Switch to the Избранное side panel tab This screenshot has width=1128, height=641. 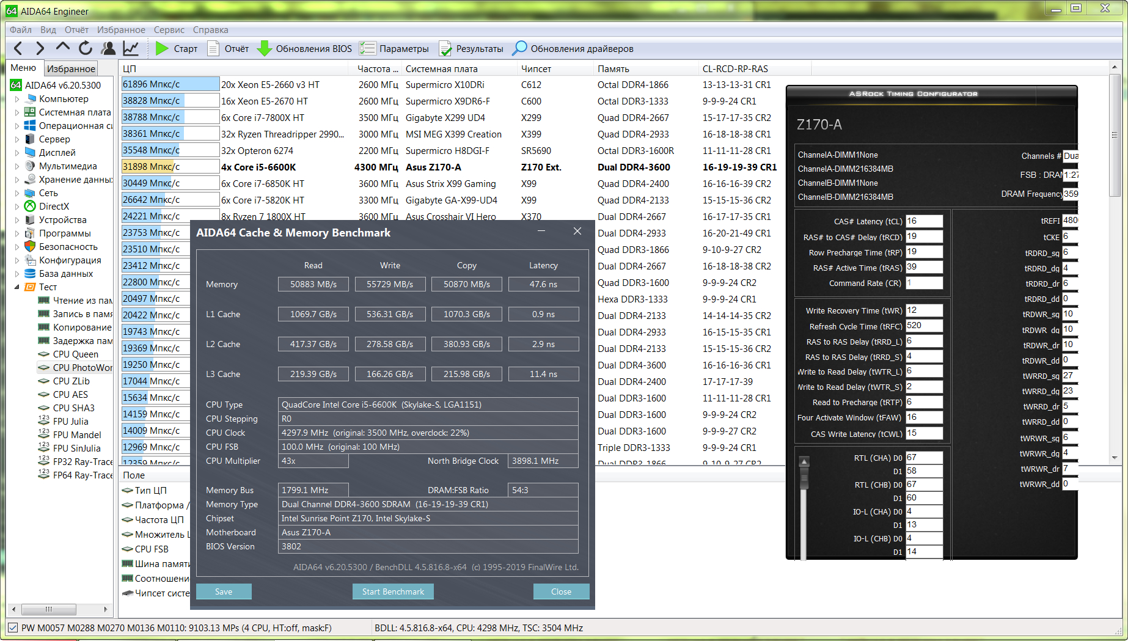[x=71, y=68]
